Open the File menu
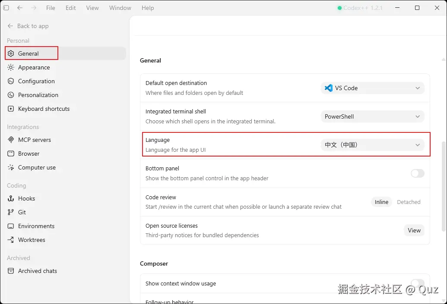This screenshot has height=304, width=447. tap(51, 8)
